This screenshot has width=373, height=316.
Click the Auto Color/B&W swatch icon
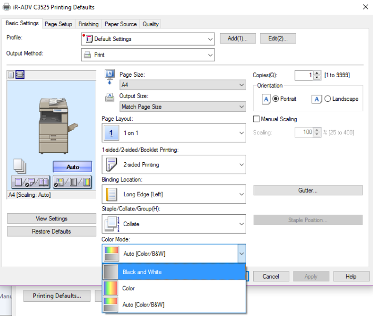tap(112, 254)
